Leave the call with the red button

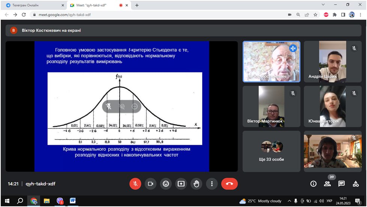[x=229, y=184]
